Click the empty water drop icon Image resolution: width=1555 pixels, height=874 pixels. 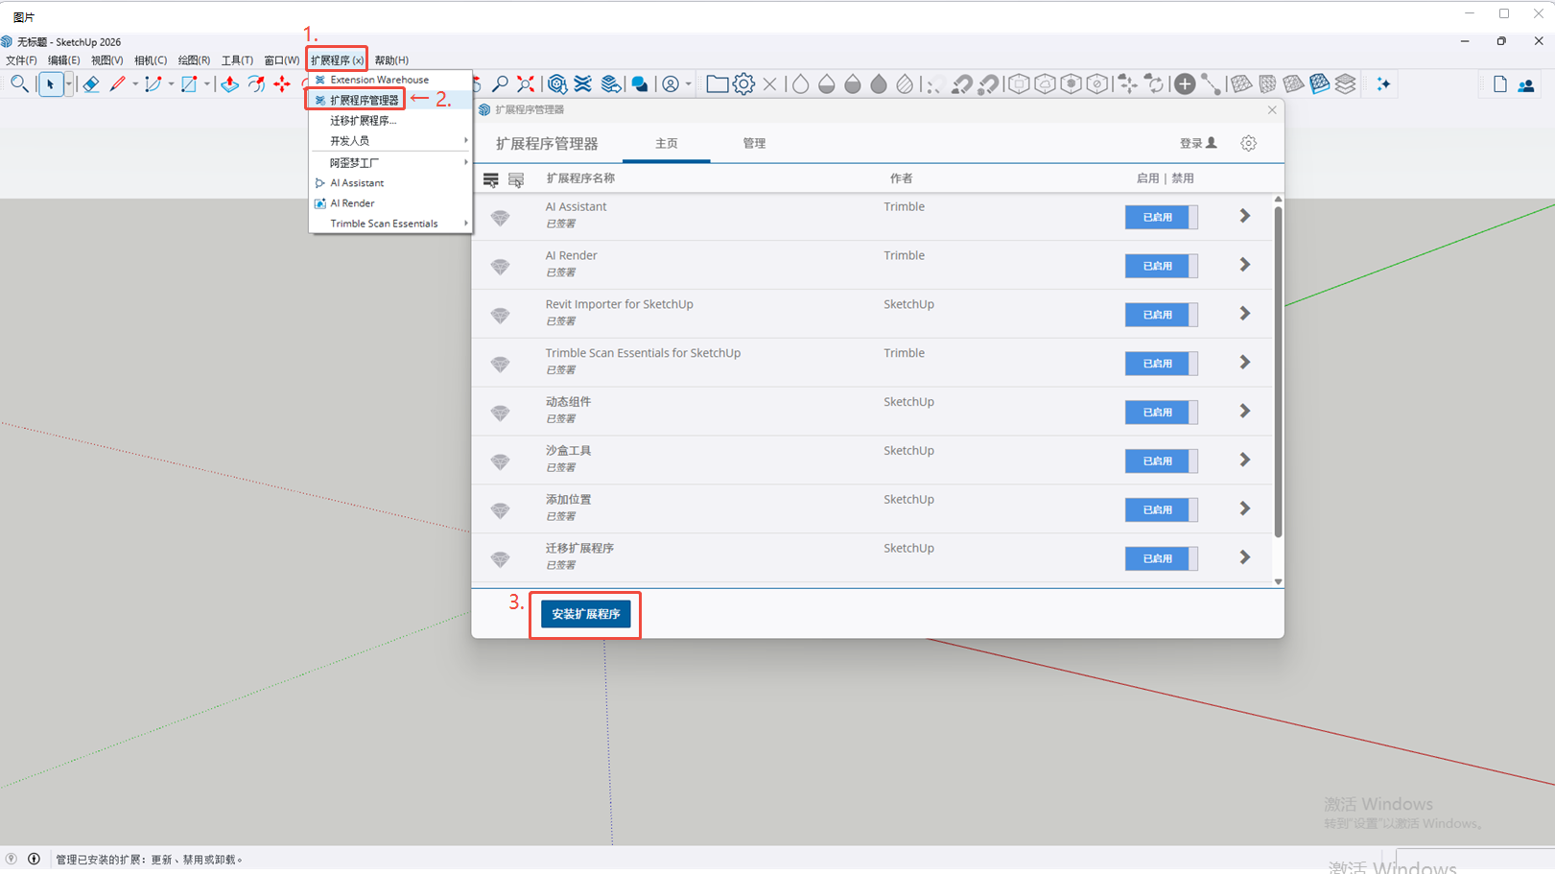click(800, 84)
